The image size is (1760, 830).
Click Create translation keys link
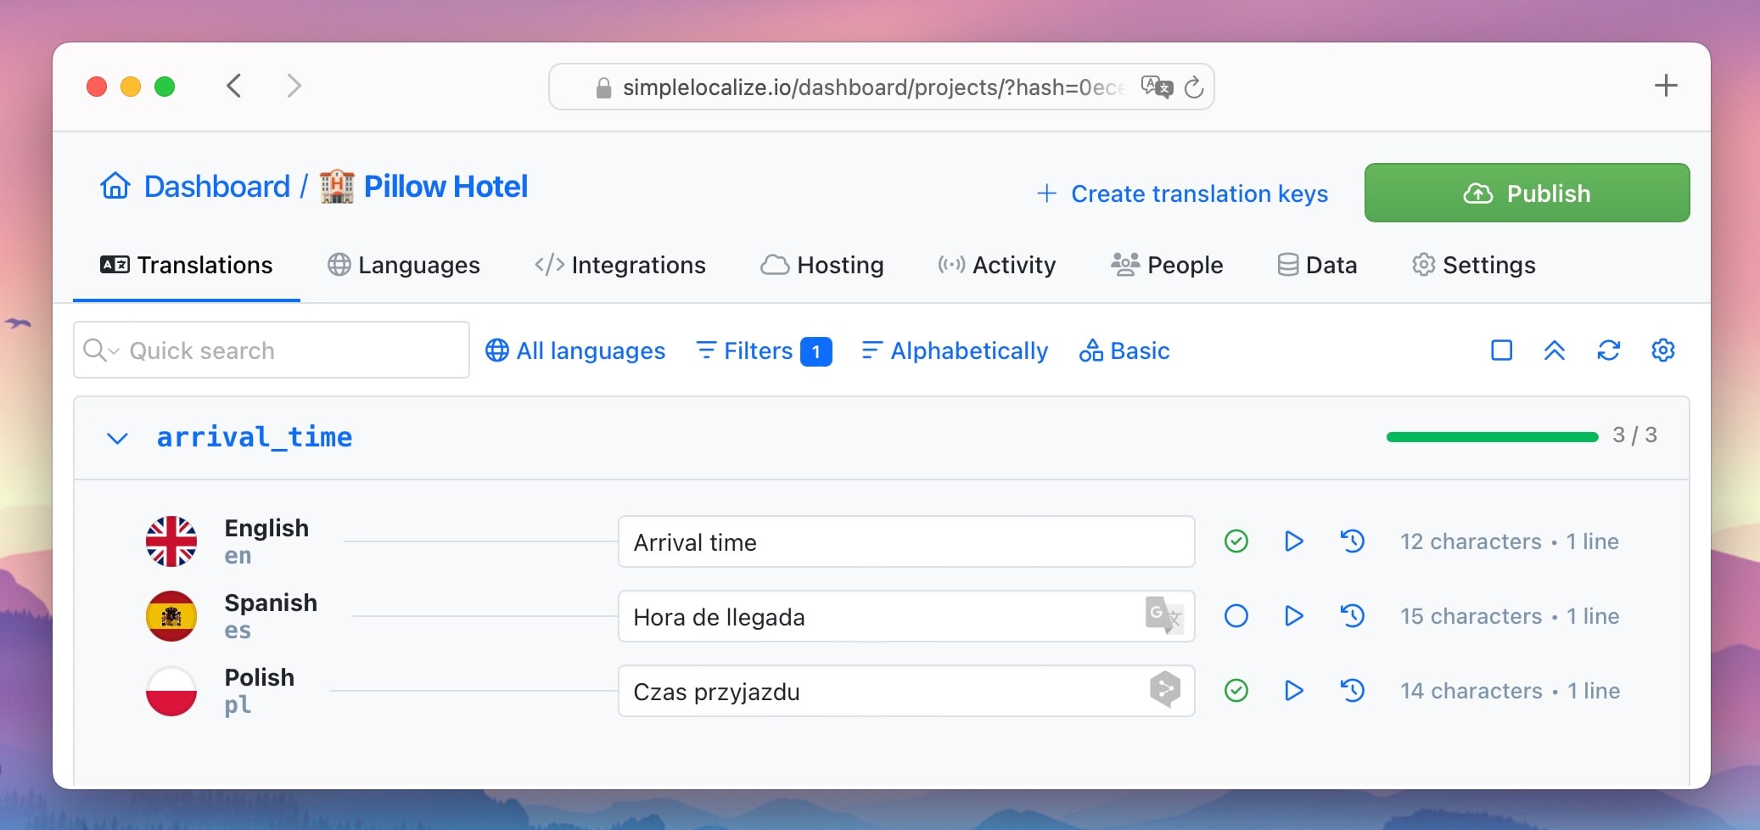pyautogui.click(x=1182, y=193)
